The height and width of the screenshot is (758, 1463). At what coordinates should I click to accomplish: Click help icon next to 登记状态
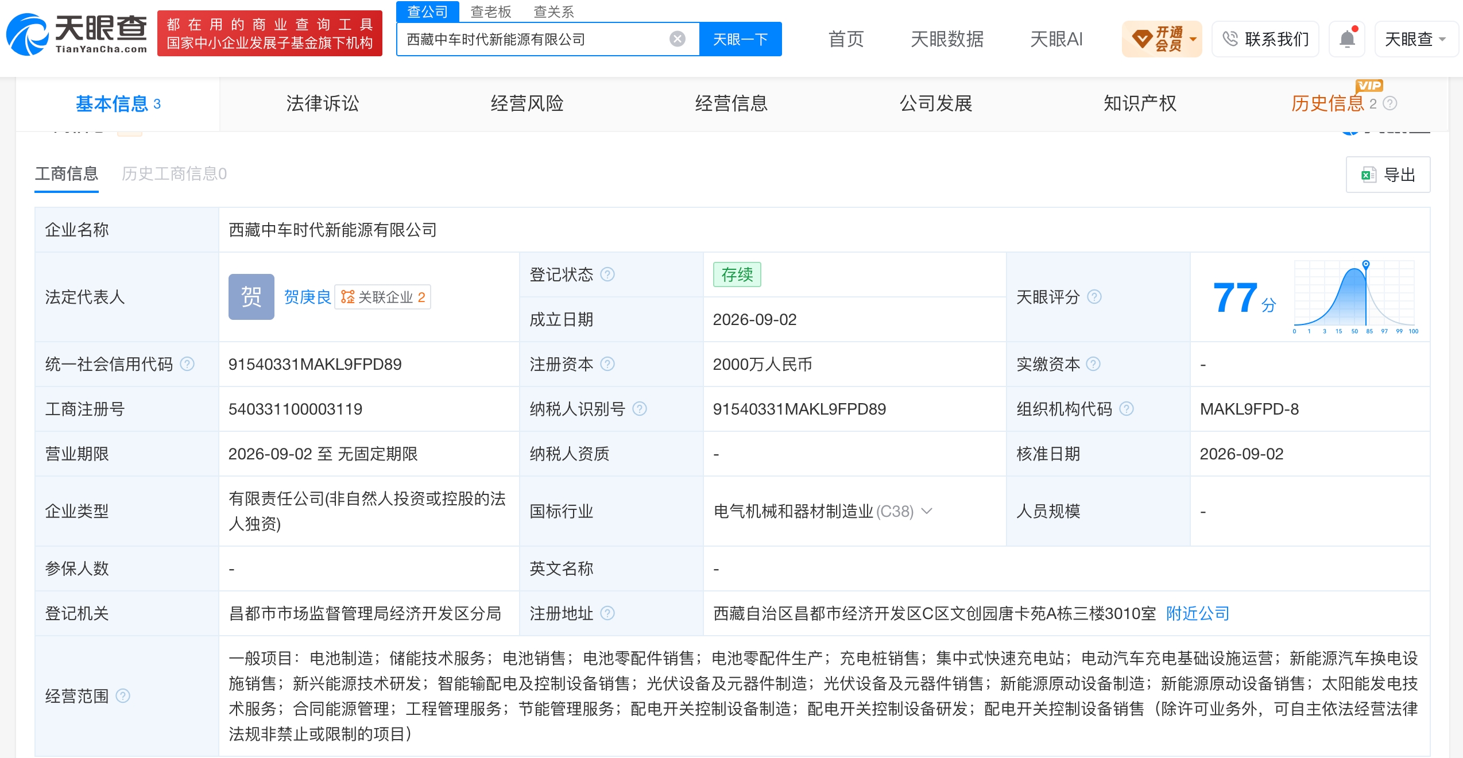(607, 274)
